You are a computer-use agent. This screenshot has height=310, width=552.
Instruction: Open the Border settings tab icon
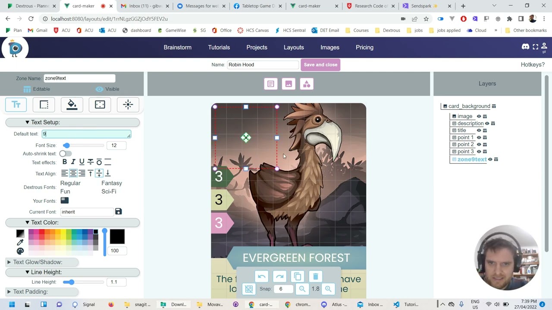[44, 105]
